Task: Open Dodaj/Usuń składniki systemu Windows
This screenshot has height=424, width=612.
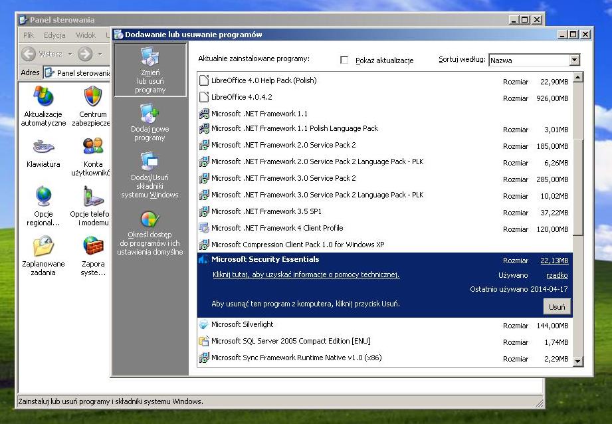Action: click(x=150, y=161)
